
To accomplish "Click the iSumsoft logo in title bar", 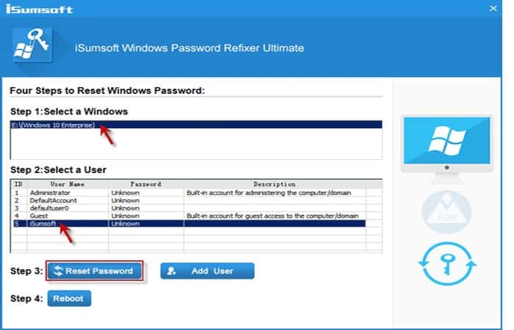I will pos(39,9).
